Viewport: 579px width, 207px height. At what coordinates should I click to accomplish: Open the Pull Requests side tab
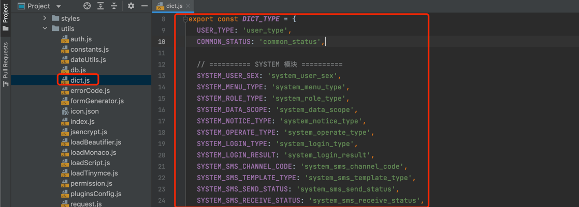coord(5,64)
